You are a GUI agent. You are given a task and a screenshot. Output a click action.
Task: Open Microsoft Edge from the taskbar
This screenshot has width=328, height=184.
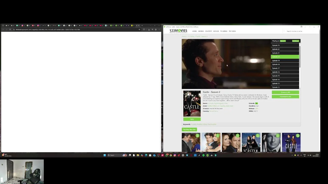[146, 155]
